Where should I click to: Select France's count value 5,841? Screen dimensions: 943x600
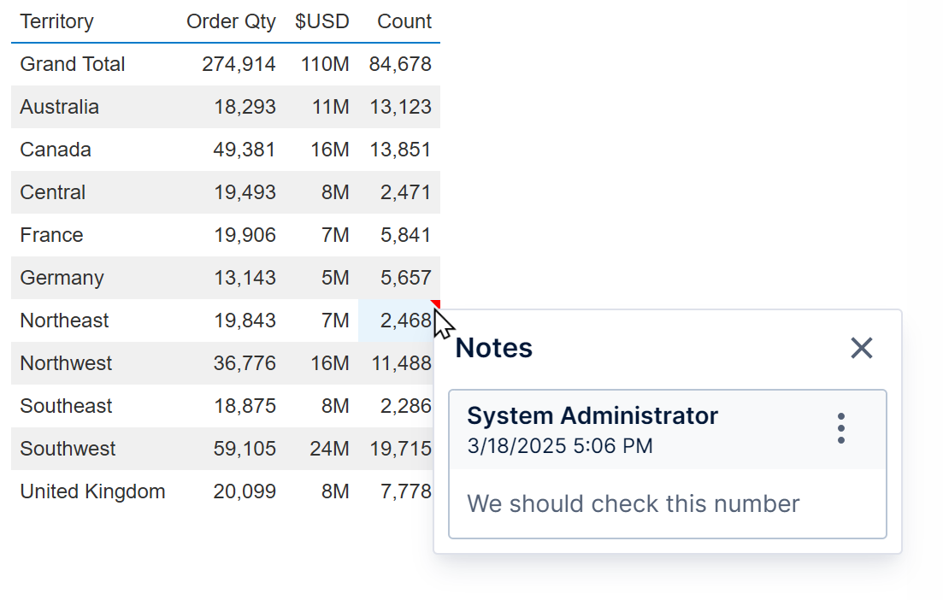point(405,235)
